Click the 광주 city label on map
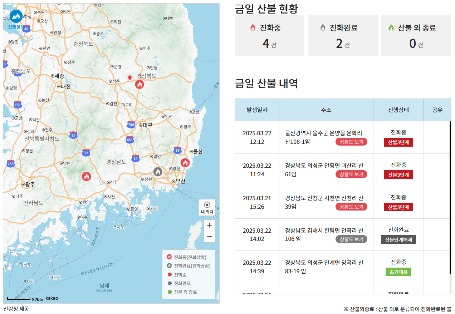Image resolution: width=455 pixels, height=314 pixels. (28, 184)
